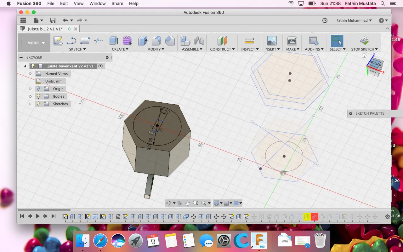403x252 pixels.
Task: Open the CREATE menu
Action: point(120,49)
